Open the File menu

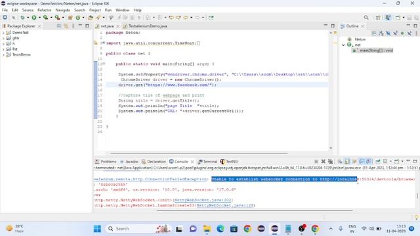pos(5,10)
